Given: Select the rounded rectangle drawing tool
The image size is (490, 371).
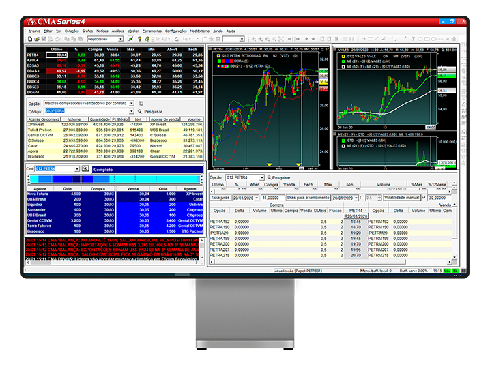Looking at the screenshot, I should (x=434, y=39).
